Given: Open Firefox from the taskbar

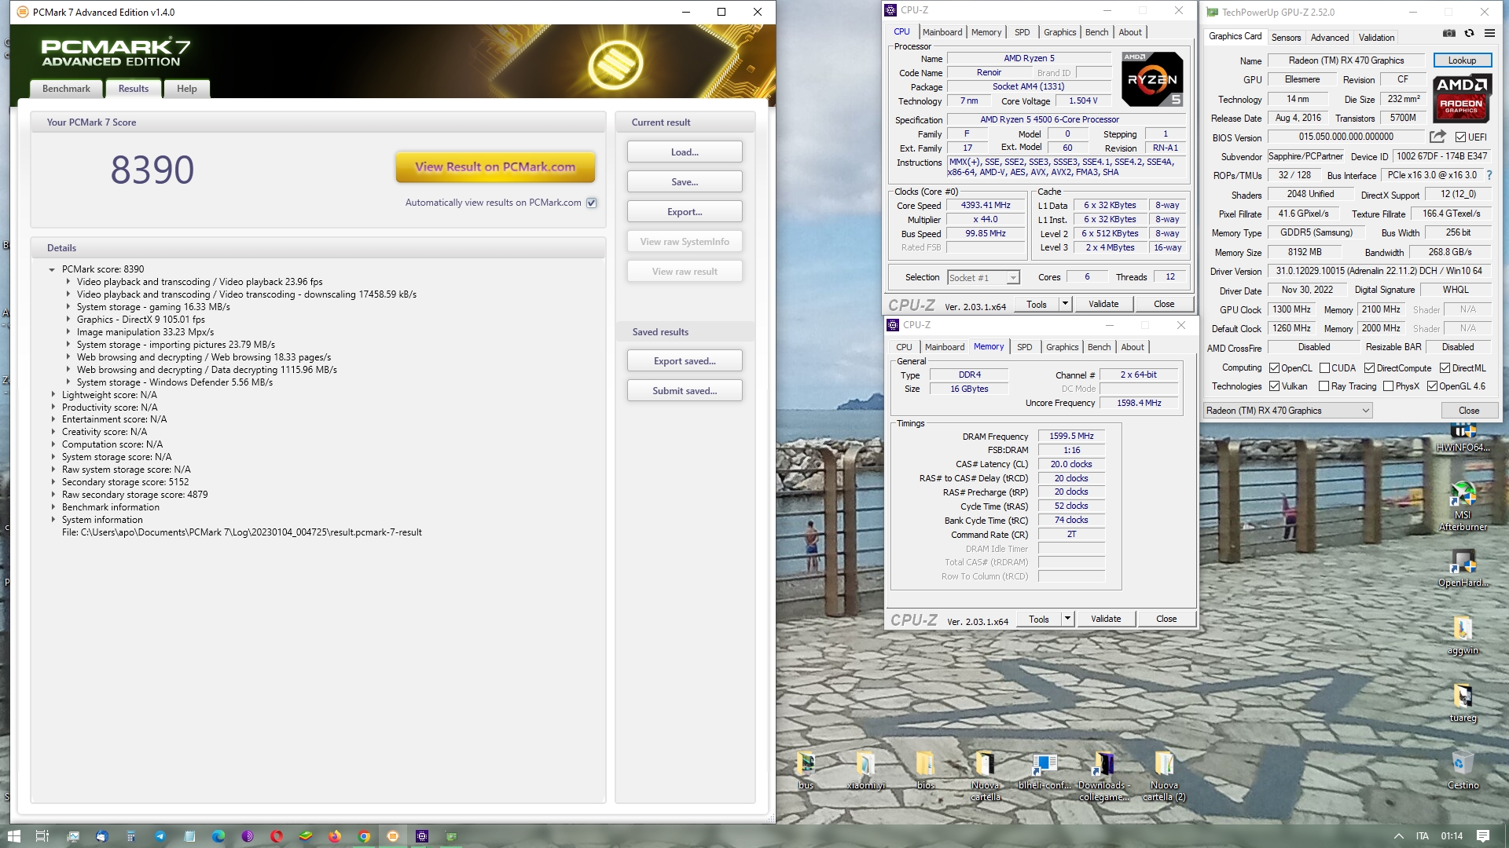Looking at the screenshot, I should tap(335, 836).
